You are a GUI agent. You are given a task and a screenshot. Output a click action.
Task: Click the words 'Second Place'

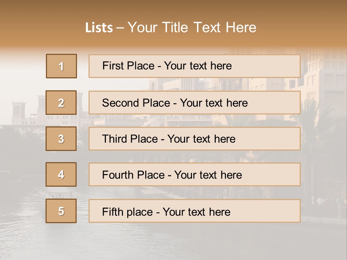point(136,103)
